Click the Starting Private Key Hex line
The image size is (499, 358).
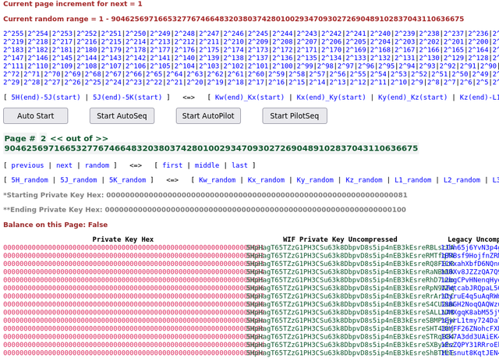coord(205,195)
